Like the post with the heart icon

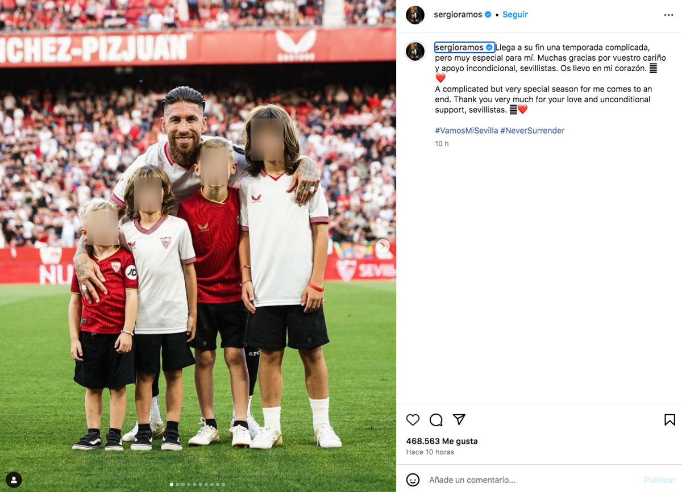(413, 420)
